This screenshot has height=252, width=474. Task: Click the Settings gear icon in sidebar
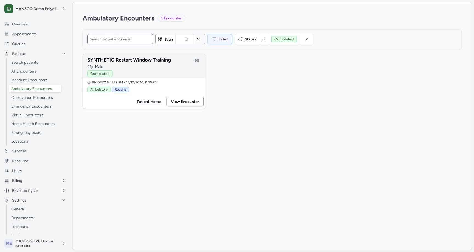tap(7, 200)
